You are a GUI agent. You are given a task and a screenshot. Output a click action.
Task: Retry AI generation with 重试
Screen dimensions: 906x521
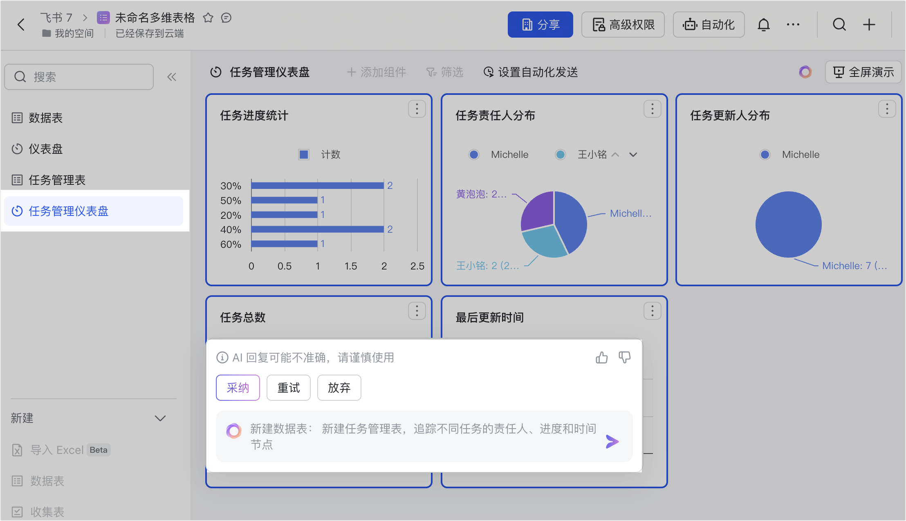click(x=289, y=388)
